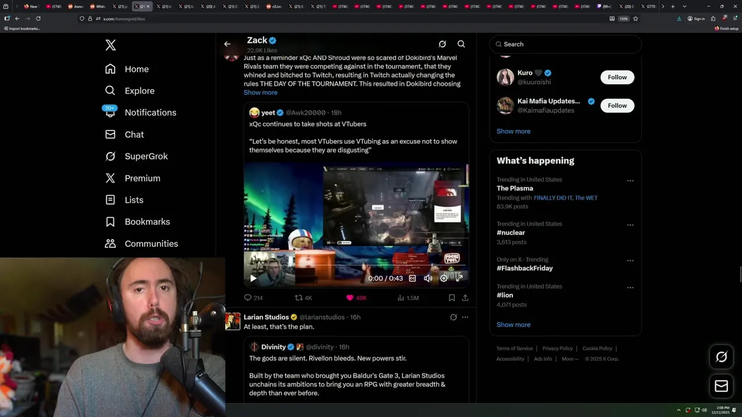Enter video fullscreen mode
This screenshot has width=742, height=417.
[459, 279]
